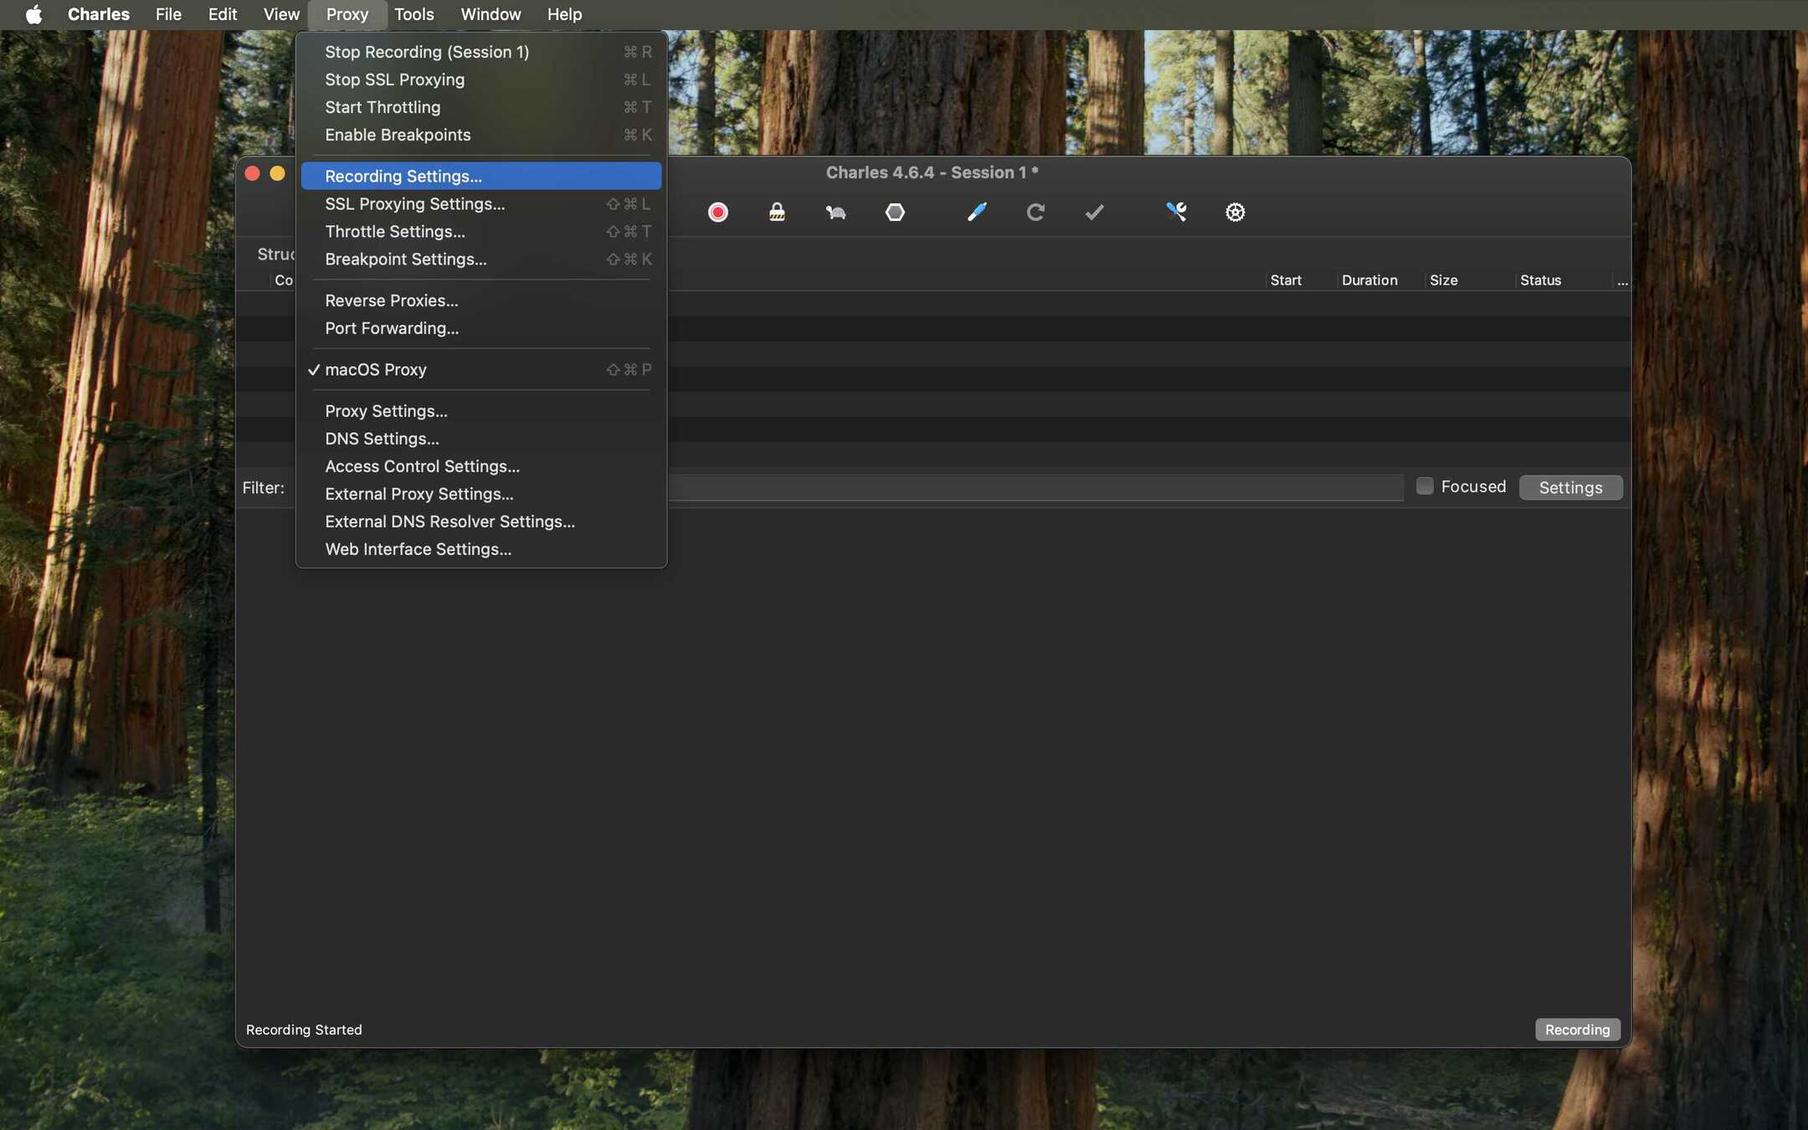Open the View menu
This screenshot has height=1130, width=1808.
pyautogui.click(x=281, y=14)
